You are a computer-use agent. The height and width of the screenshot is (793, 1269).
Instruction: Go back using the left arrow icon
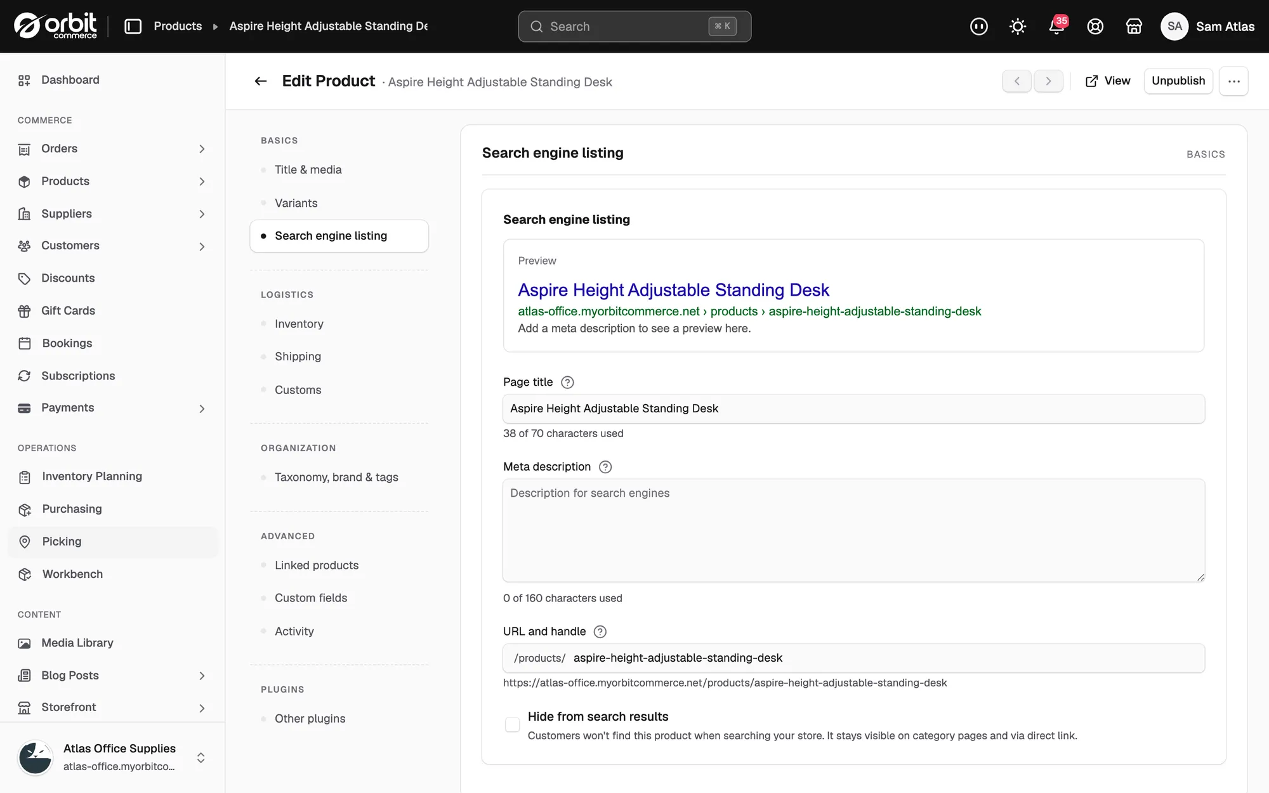coord(260,81)
